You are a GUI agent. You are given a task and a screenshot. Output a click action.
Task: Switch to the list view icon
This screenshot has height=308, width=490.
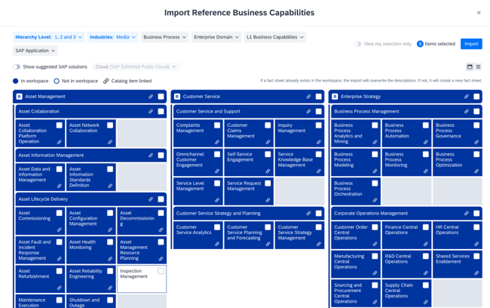point(478,67)
